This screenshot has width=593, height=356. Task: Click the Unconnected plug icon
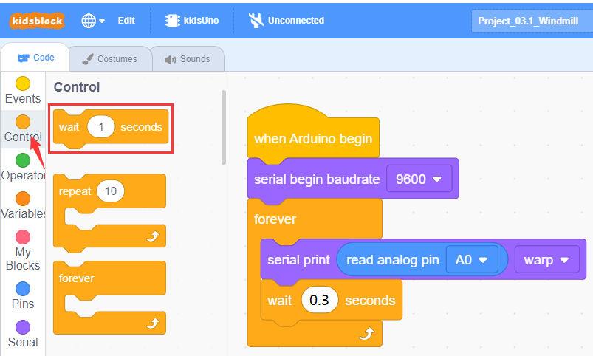tap(256, 21)
